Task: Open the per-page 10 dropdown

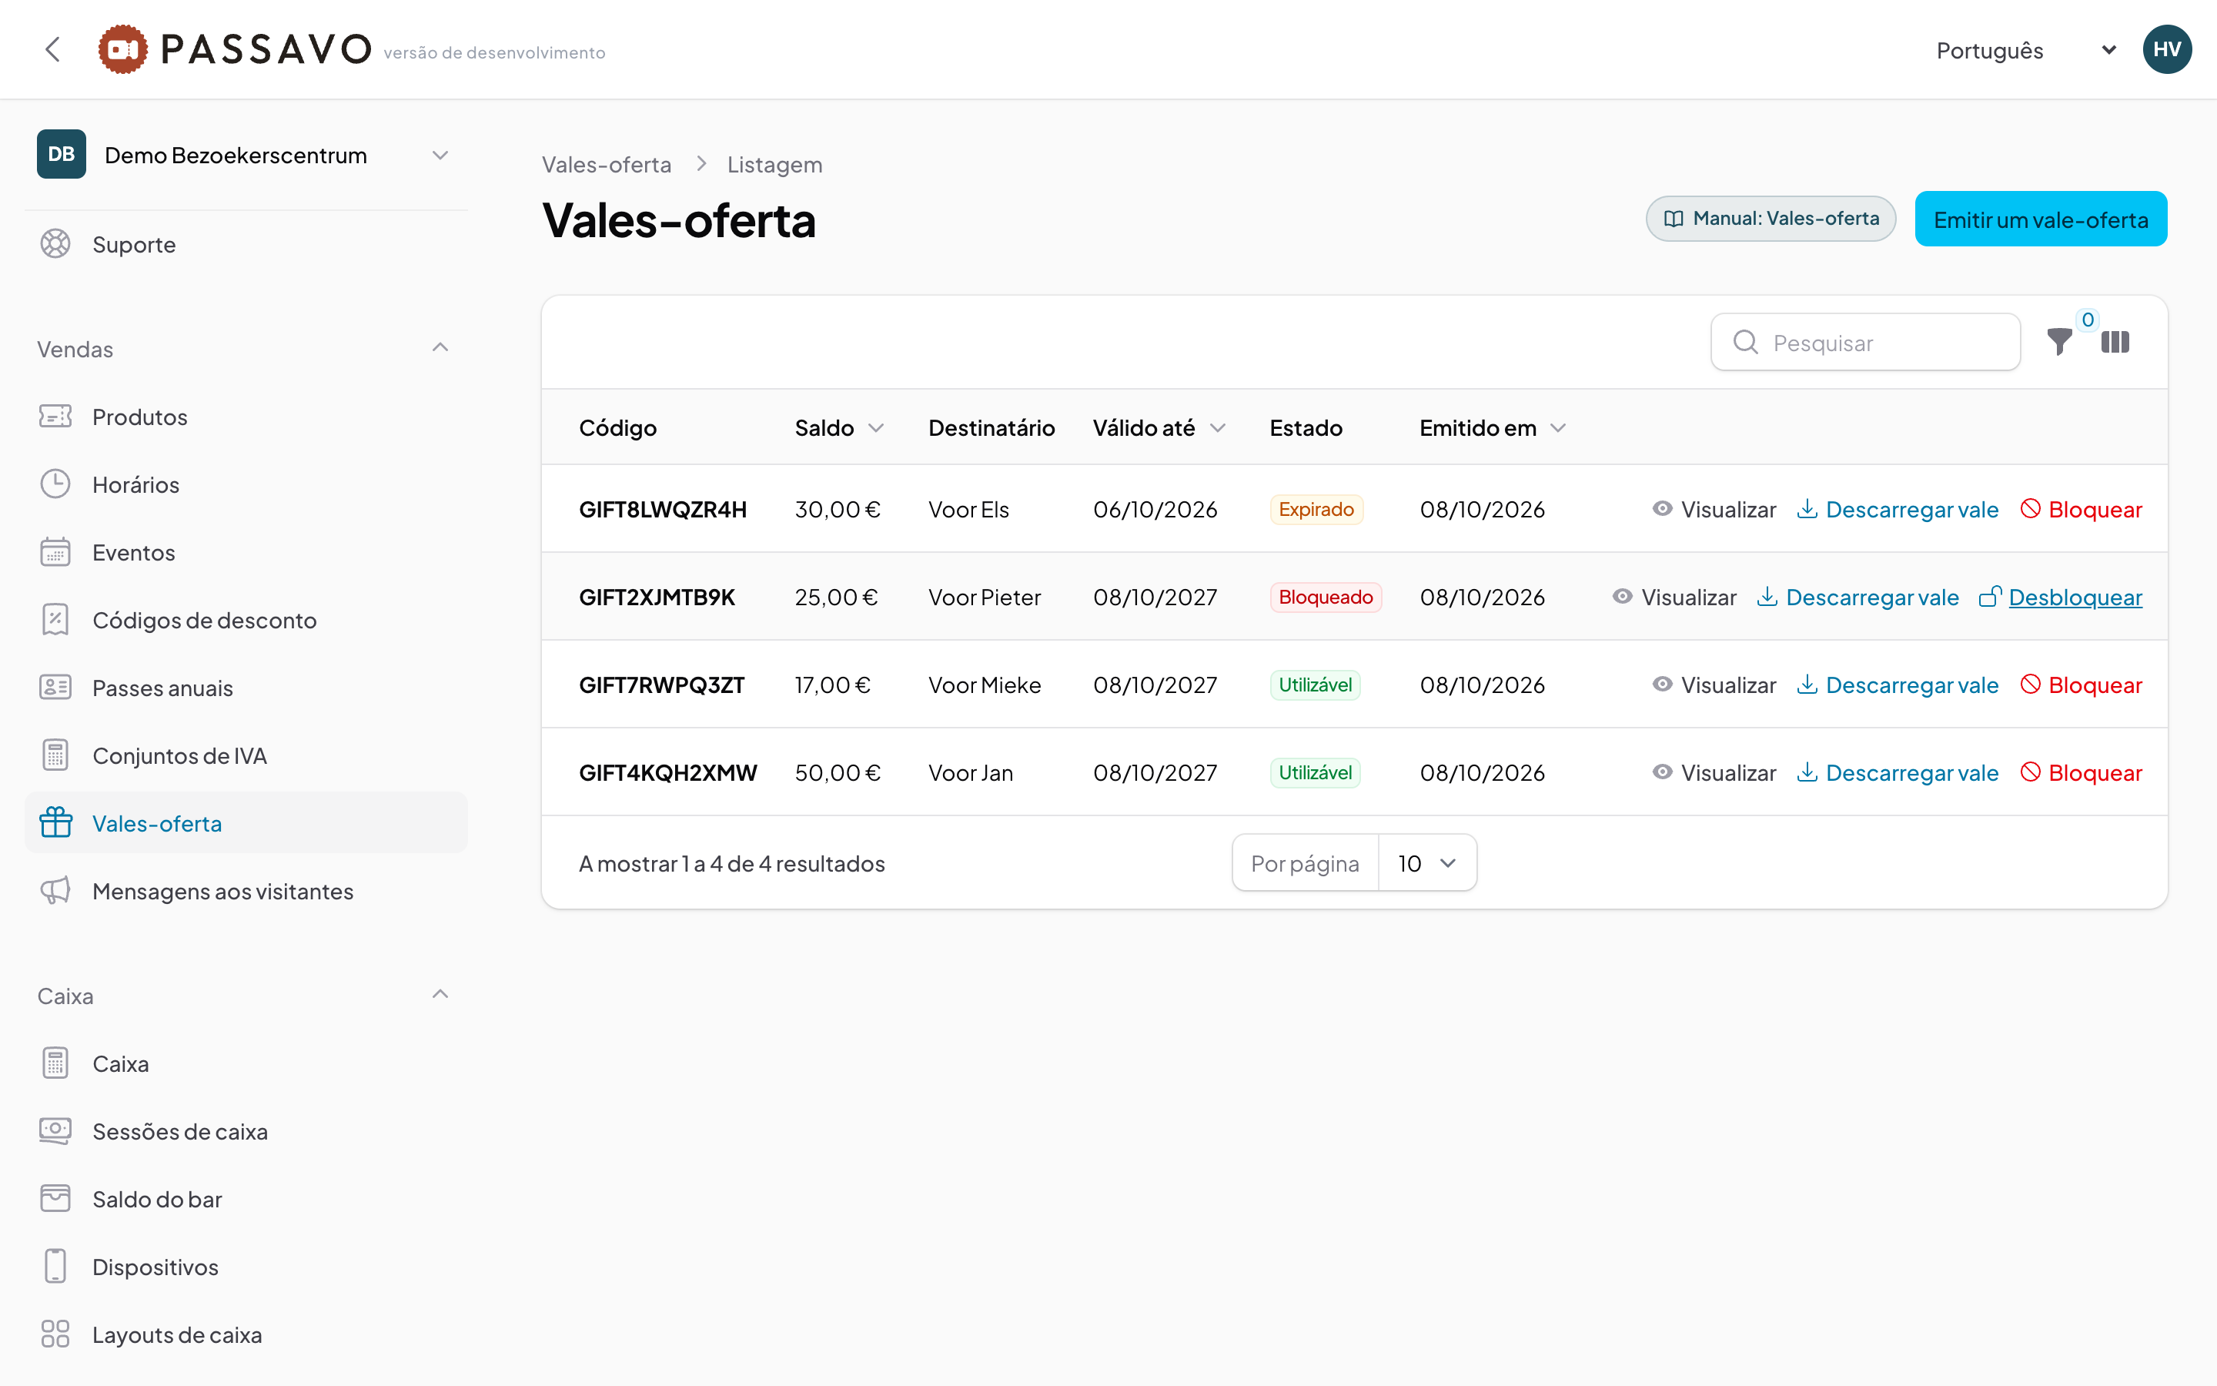Action: [x=1426, y=862]
